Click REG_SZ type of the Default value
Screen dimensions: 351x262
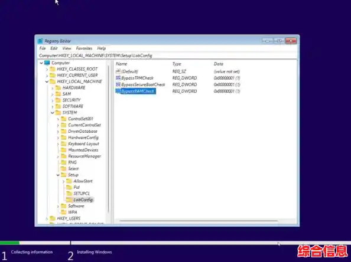click(179, 71)
